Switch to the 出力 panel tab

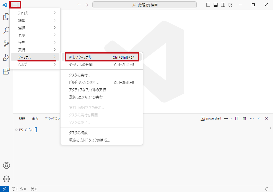pos(35,119)
